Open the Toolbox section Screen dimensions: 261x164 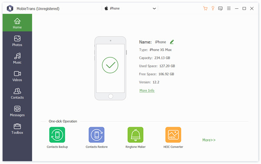tap(17, 129)
